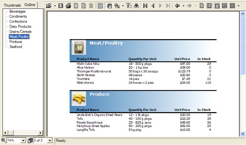The height and width of the screenshot is (145, 246).
Task: Open the zoom tool dropdown arrow
Action: 123,6
